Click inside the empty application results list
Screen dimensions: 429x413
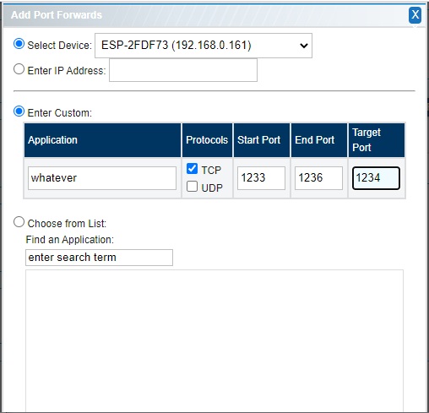[214, 340]
